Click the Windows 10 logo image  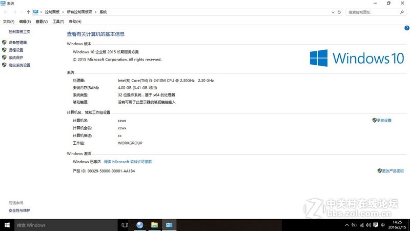[357, 58]
